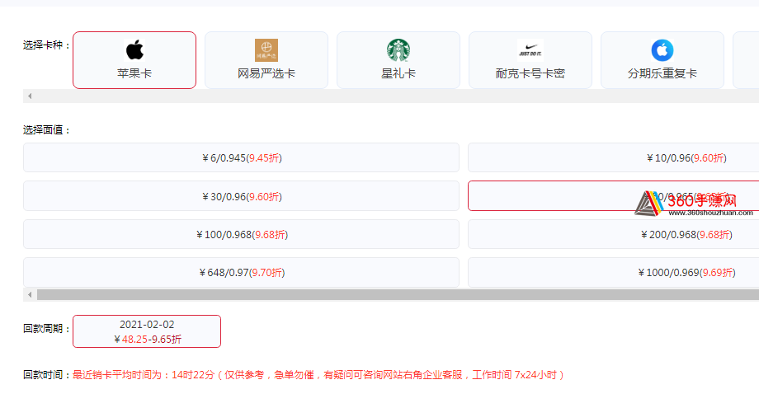Click the face value horizontal scrollbar thumb
Image resolution: width=759 pixels, height=408 pixels.
[398, 294]
